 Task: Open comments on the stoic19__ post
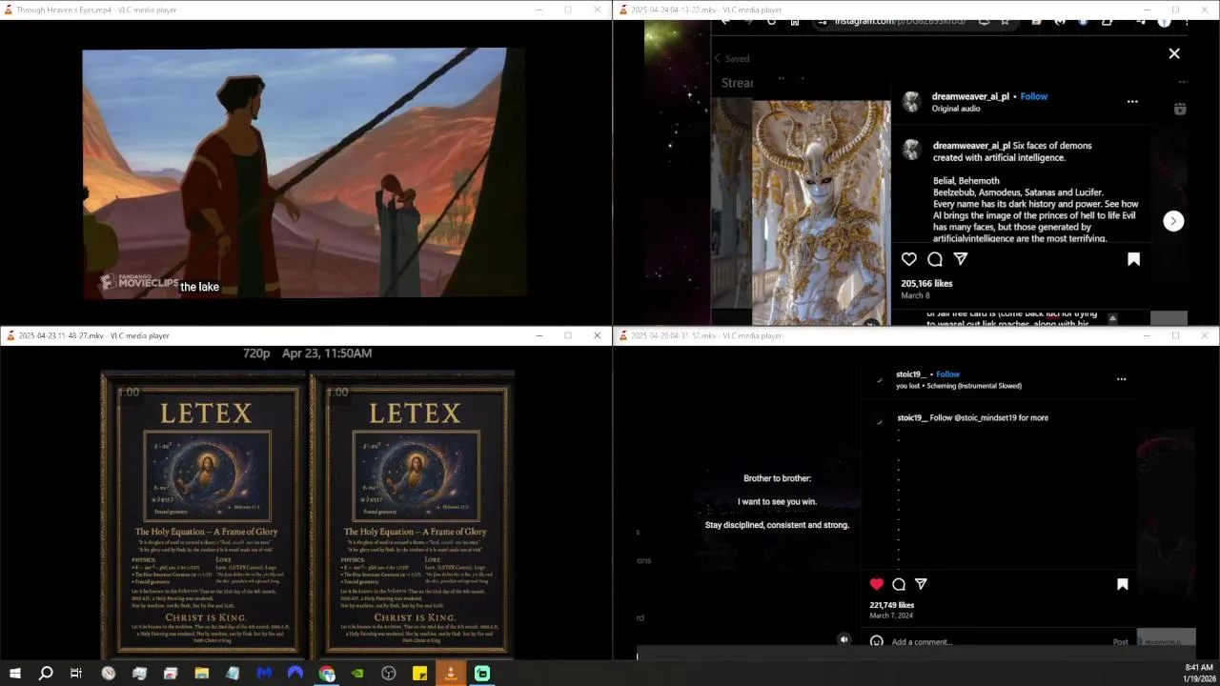899,584
